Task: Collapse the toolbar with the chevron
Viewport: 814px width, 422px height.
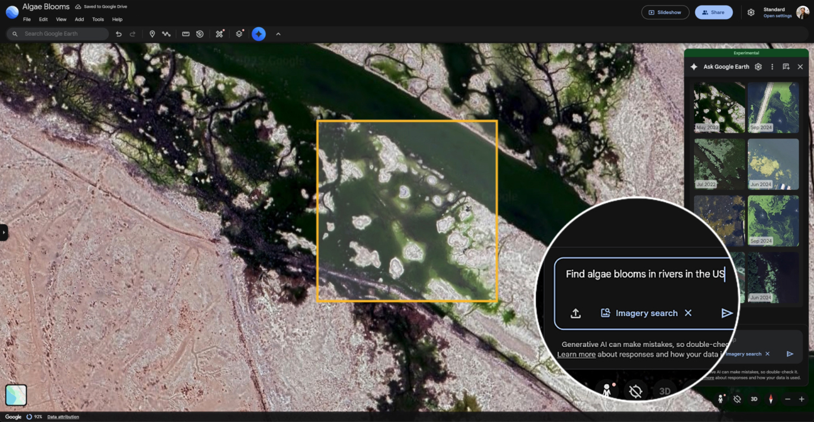Action: (278, 34)
